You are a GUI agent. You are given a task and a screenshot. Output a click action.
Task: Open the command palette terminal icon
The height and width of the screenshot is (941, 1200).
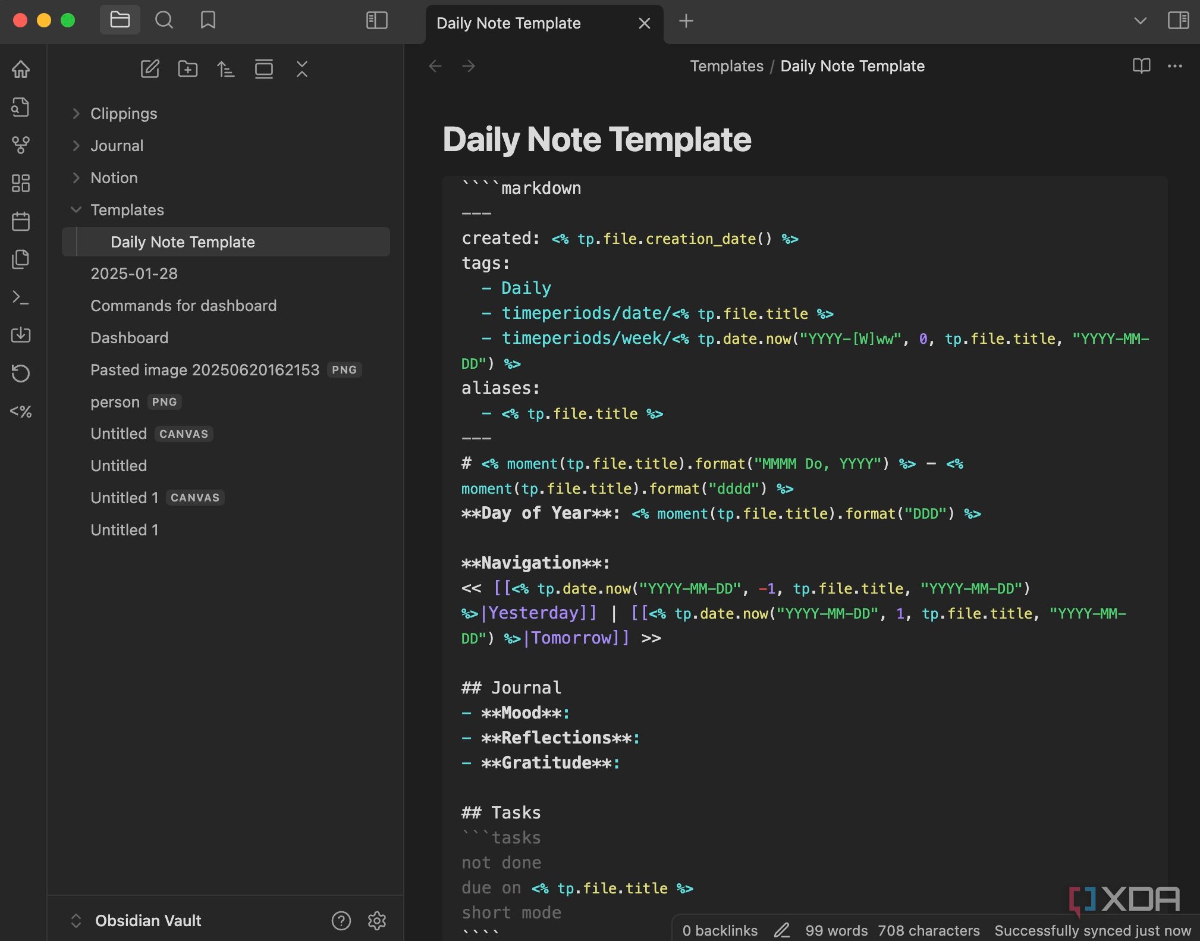21,297
